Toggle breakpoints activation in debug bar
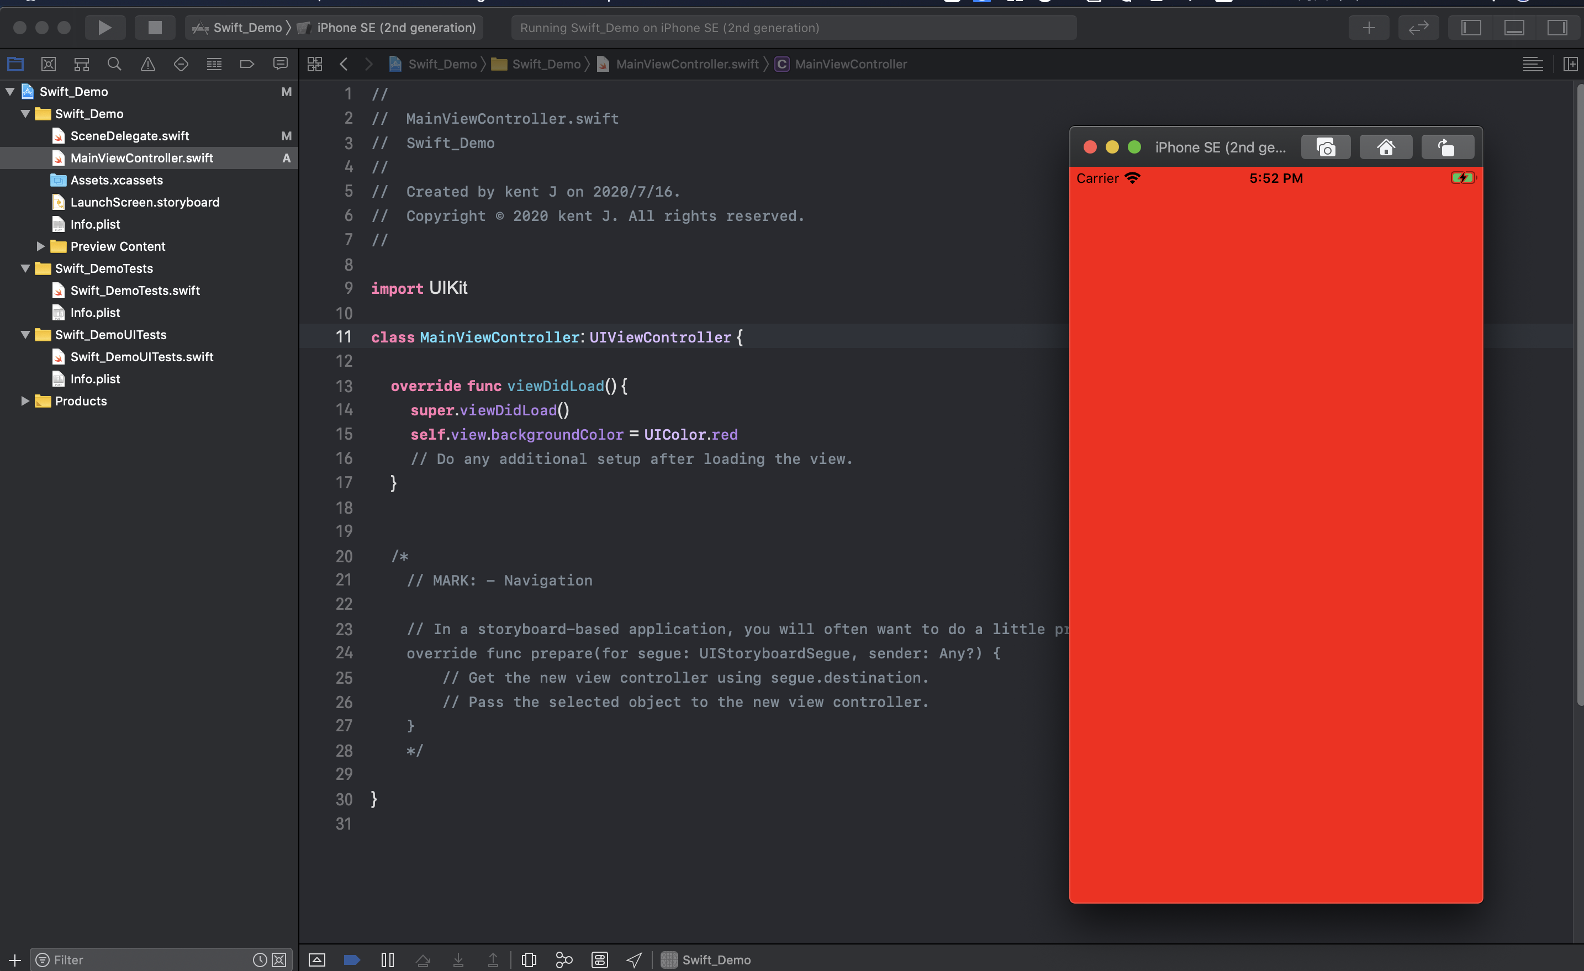The height and width of the screenshot is (971, 1584). pos(352,959)
